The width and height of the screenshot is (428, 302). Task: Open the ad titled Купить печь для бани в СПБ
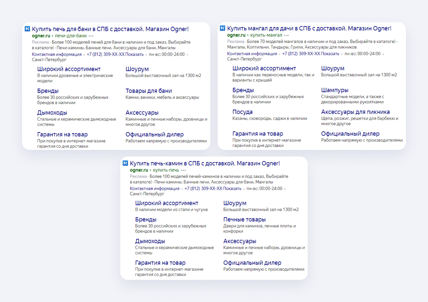coord(110,29)
